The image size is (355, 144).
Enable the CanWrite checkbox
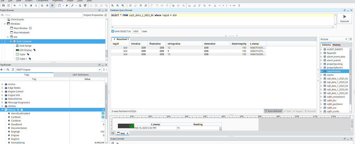(103, 120)
